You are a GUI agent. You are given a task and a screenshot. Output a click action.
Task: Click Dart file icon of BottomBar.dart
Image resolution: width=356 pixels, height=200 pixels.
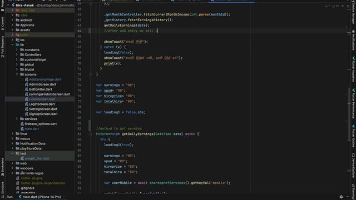pos(27,89)
